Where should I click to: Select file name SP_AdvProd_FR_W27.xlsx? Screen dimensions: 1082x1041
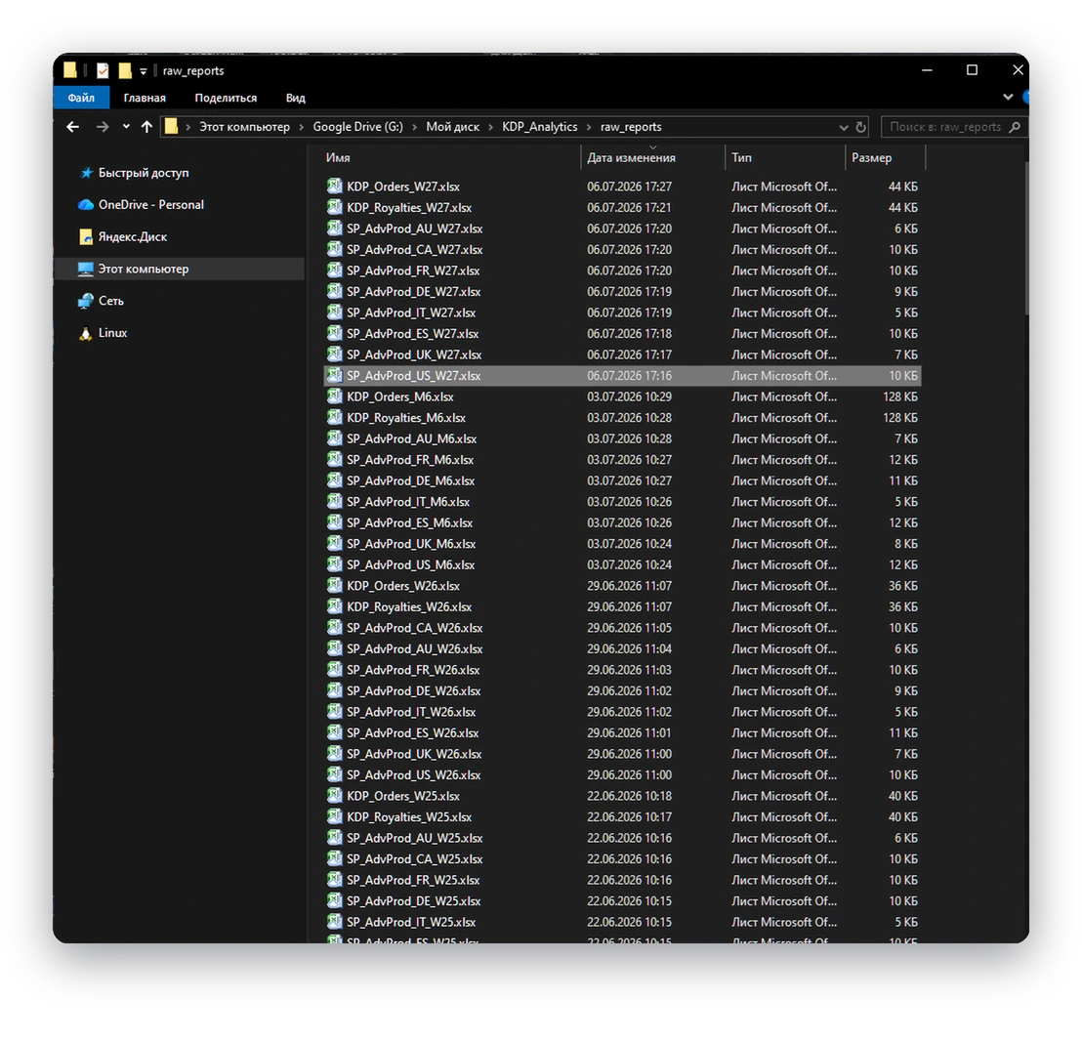pyautogui.click(x=413, y=271)
